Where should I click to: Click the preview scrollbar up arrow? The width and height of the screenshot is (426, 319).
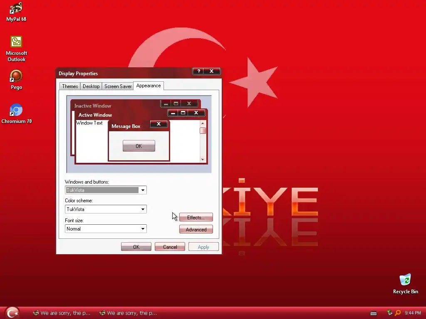203,123
